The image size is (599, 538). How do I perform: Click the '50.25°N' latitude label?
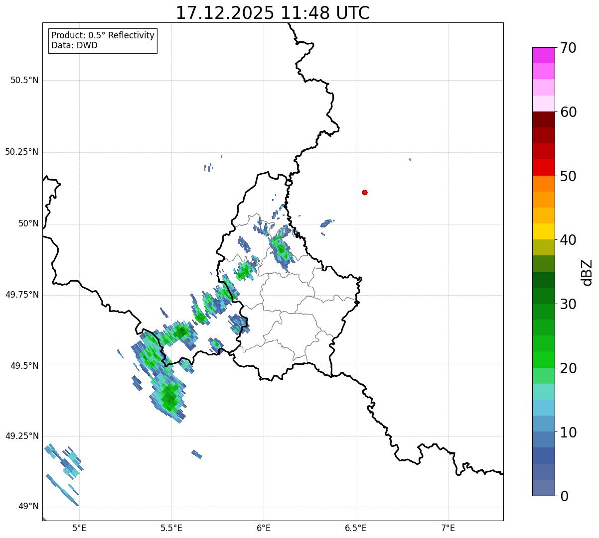[22, 152]
